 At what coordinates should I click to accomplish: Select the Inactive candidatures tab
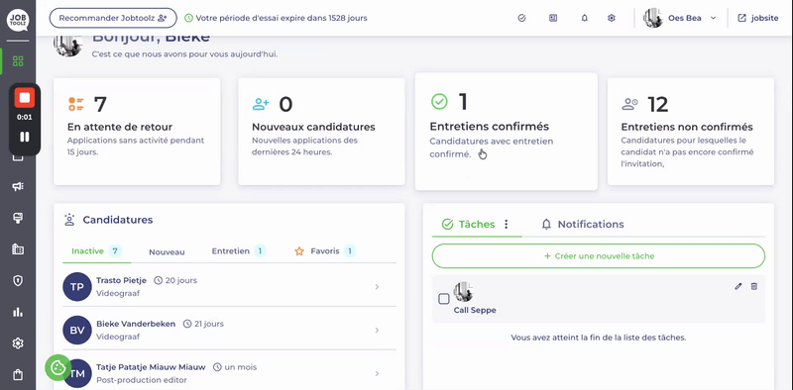pos(96,251)
